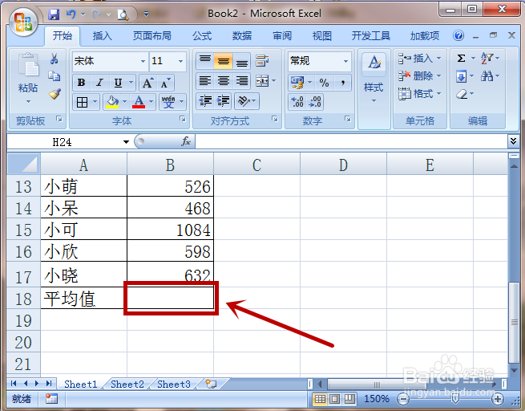Apply cell borders icon
This screenshot has width=525, height=411.
(x=82, y=102)
